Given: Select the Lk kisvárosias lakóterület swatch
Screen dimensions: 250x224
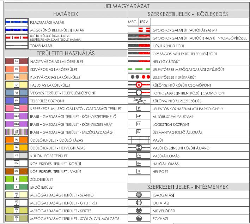Looking at the screenshot, I should (x=17, y=69).
